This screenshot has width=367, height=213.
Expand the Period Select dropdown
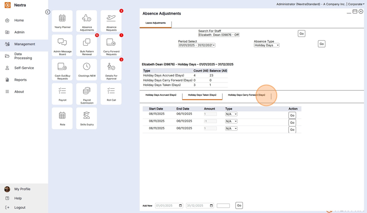(x=197, y=45)
